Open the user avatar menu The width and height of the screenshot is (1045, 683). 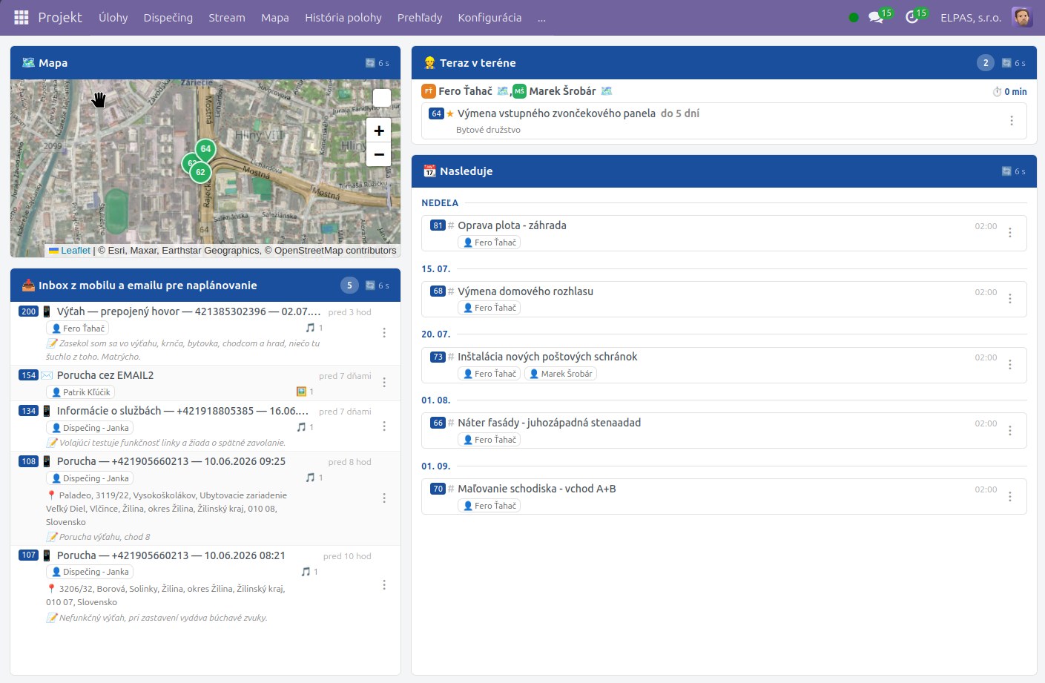tap(1022, 17)
